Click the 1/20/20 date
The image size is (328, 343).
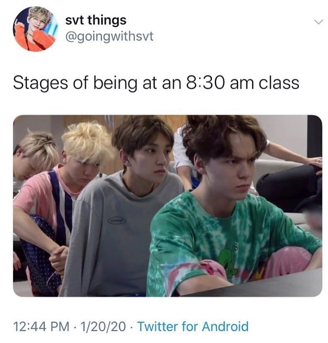(103, 326)
